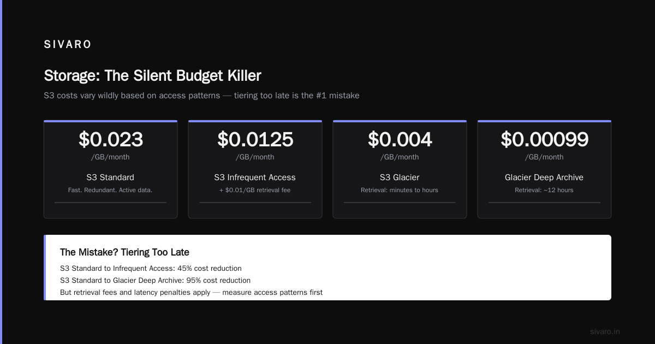The width and height of the screenshot is (655, 344).
Task: Click the $0.023 price value
Action: [110, 140]
